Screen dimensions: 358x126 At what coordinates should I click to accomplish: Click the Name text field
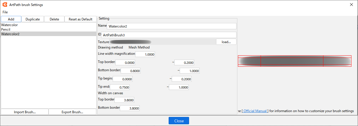pos(171,26)
